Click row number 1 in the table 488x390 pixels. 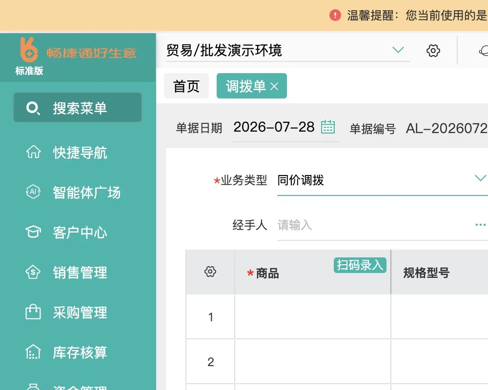coord(211,317)
